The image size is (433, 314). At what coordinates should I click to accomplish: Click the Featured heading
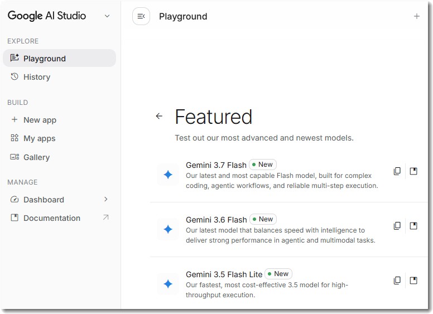tap(214, 117)
